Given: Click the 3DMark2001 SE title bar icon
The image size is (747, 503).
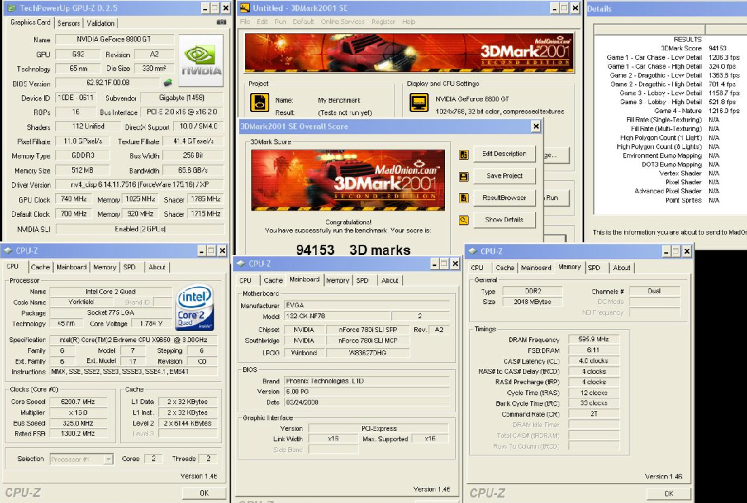Looking at the screenshot, I should click(245, 8).
